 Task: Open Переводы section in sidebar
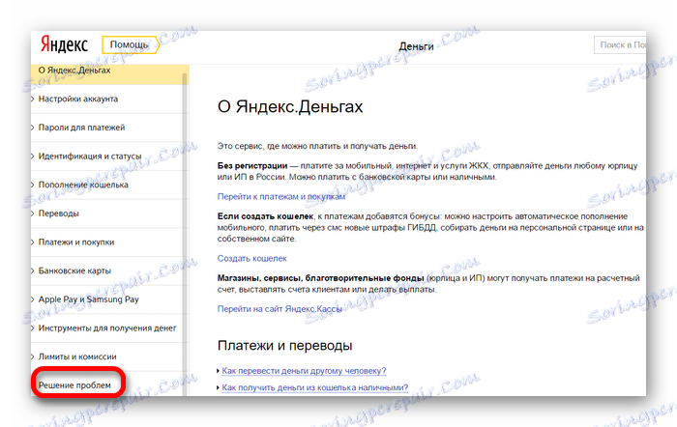tap(59, 213)
